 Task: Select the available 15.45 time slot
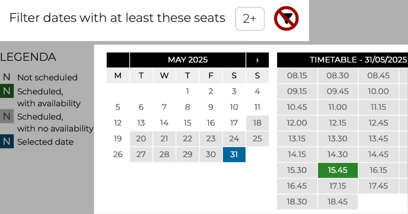[x=338, y=170]
